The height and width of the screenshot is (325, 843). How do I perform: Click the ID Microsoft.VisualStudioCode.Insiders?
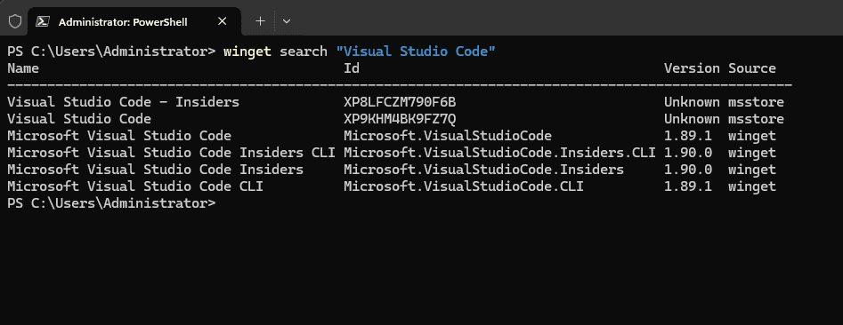483,170
